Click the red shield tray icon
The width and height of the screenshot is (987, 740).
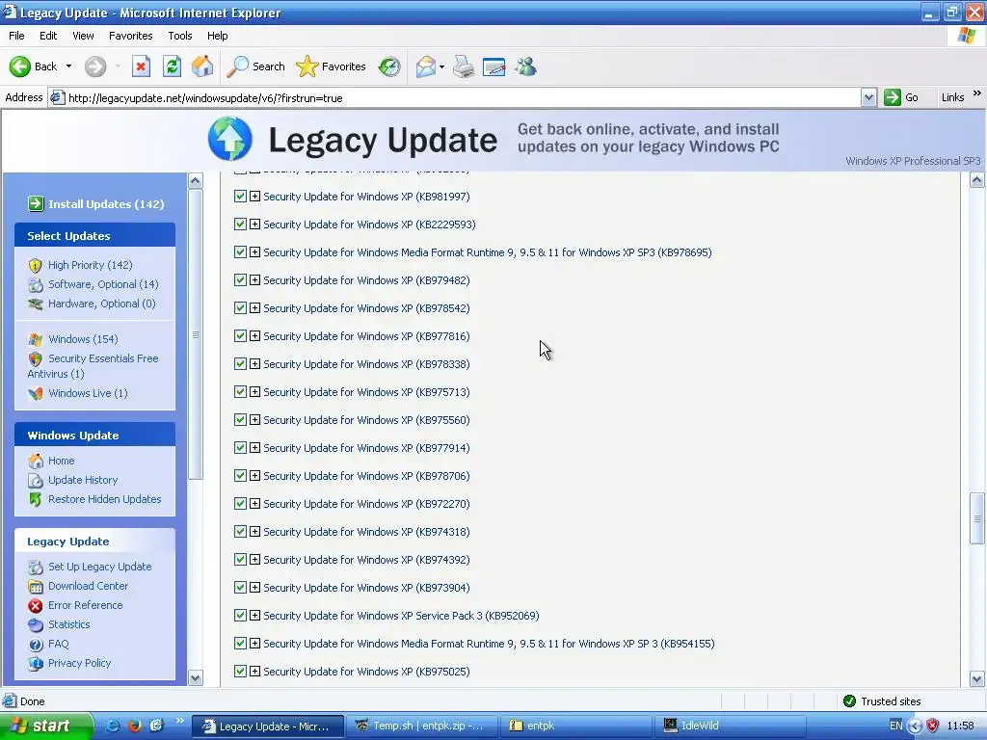pyautogui.click(x=933, y=726)
